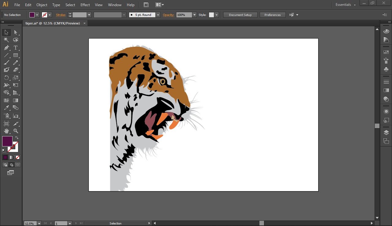Select the Shape Builder tool
The image size is (392, 226).
[x=6, y=93]
